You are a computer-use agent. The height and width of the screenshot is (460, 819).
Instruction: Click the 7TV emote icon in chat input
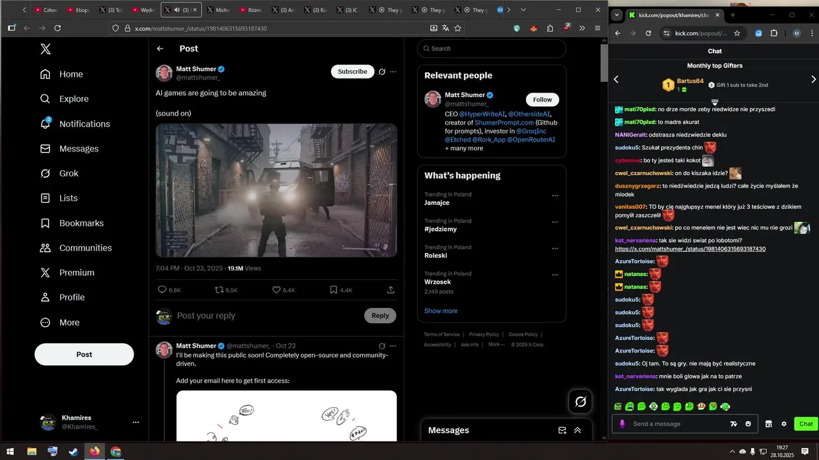(x=734, y=424)
